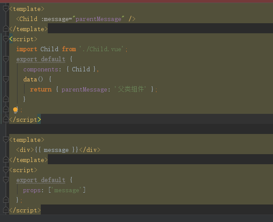Collapse the second opening template tag fold

(x=6, y=140)
